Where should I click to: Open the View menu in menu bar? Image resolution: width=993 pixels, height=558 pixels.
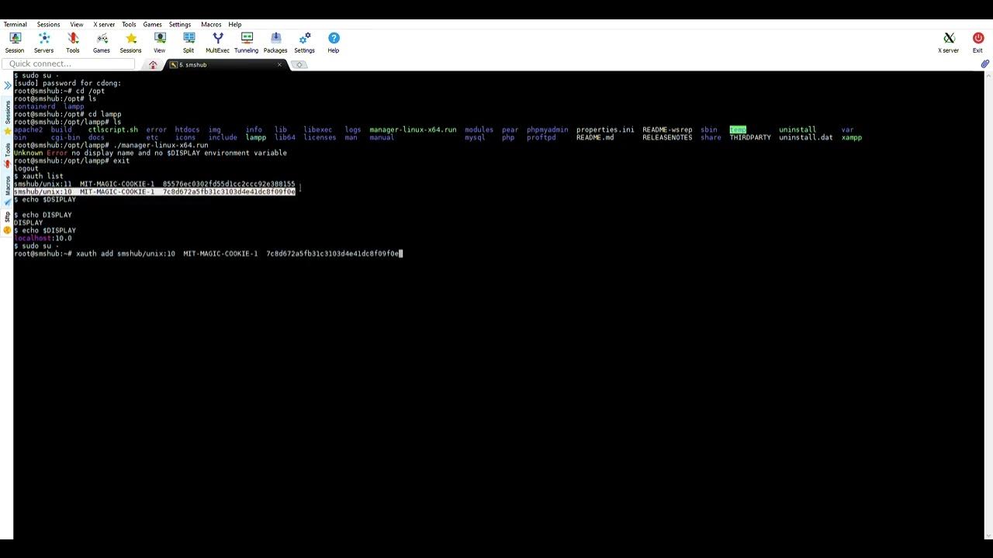[77, 24]
